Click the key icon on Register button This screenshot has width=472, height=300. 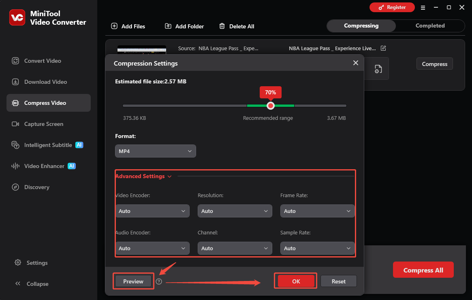tap(381, 8)
